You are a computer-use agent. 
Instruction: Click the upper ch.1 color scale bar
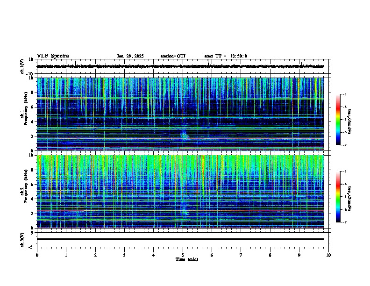[x=338, y=120]
